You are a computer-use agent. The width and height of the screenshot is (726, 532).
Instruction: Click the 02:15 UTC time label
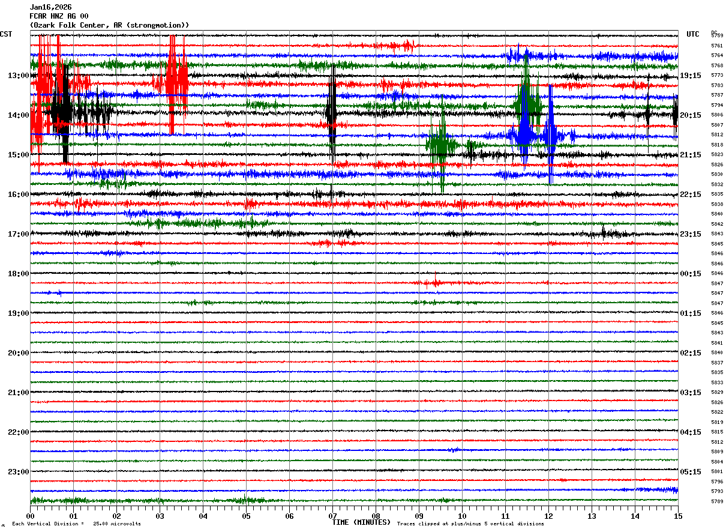691,353
